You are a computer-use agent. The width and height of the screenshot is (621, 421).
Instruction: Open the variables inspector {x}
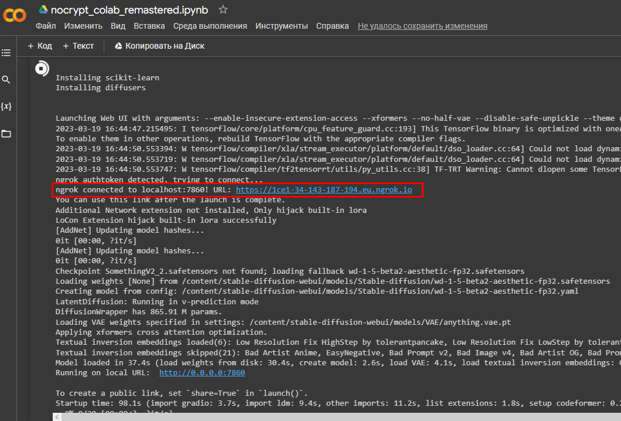click(x=6, y=106)
